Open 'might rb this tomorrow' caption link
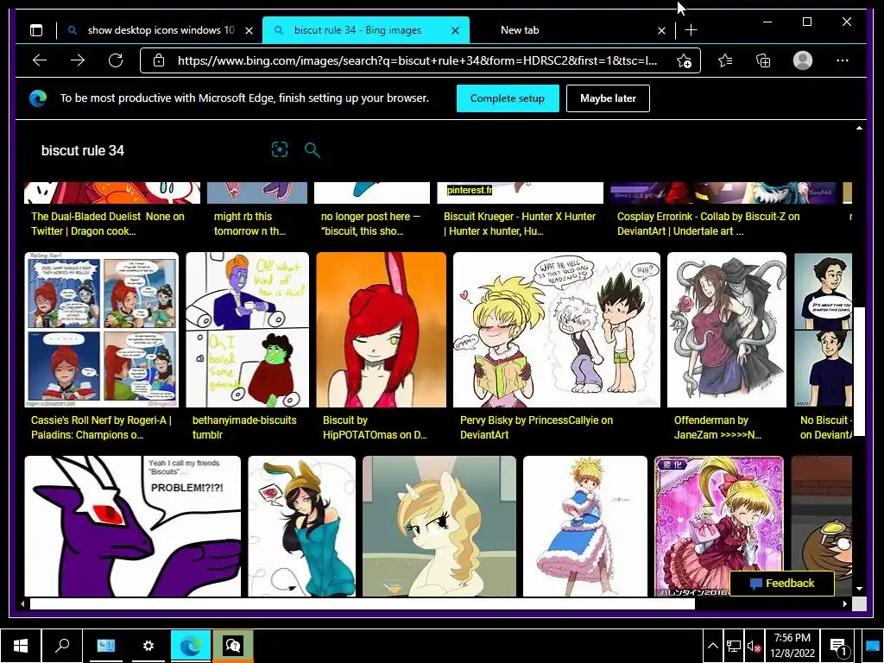Image resolution: width=884 pixels, height=663 pixels. coord(249,224)
